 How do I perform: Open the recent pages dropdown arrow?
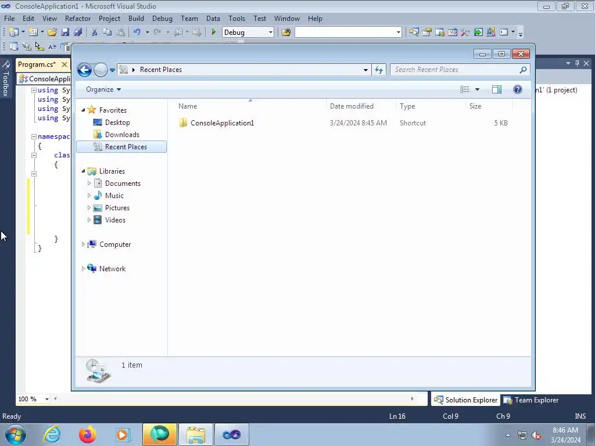[x=112, y=70]
